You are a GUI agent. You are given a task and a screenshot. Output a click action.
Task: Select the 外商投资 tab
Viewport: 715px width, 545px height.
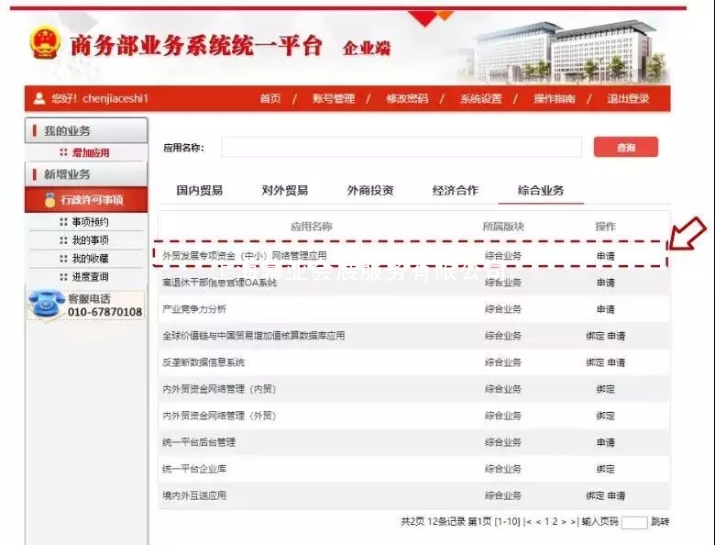370,191
